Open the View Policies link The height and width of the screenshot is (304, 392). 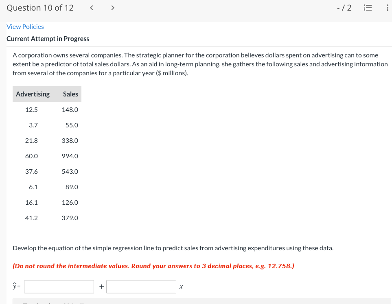click(x=25, y=26)
